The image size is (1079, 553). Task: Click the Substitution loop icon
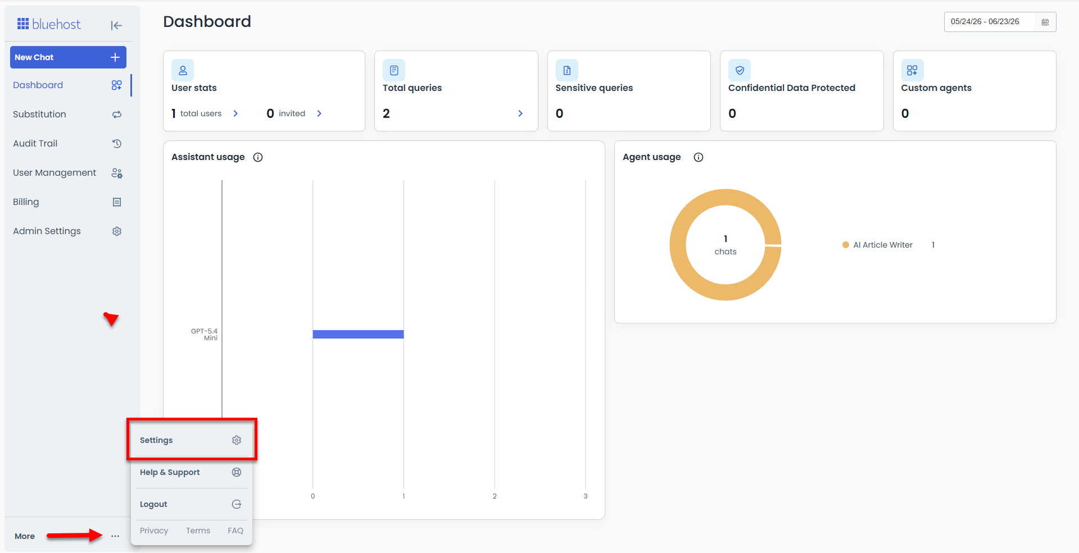click(x=116, y=115)
